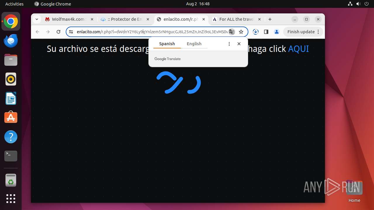Toggle the Chrome side panel
Screen dimensions: 374x210
tap(266, 32)
